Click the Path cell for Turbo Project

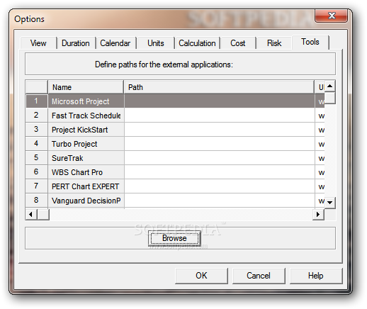click(220, 144)
